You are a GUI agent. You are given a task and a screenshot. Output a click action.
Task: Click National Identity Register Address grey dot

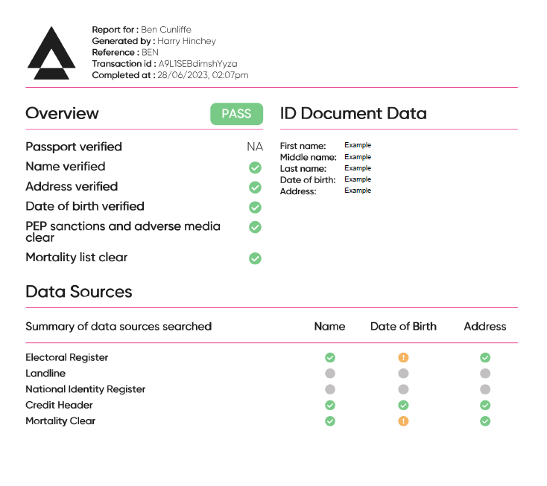[x=485, y=389]
